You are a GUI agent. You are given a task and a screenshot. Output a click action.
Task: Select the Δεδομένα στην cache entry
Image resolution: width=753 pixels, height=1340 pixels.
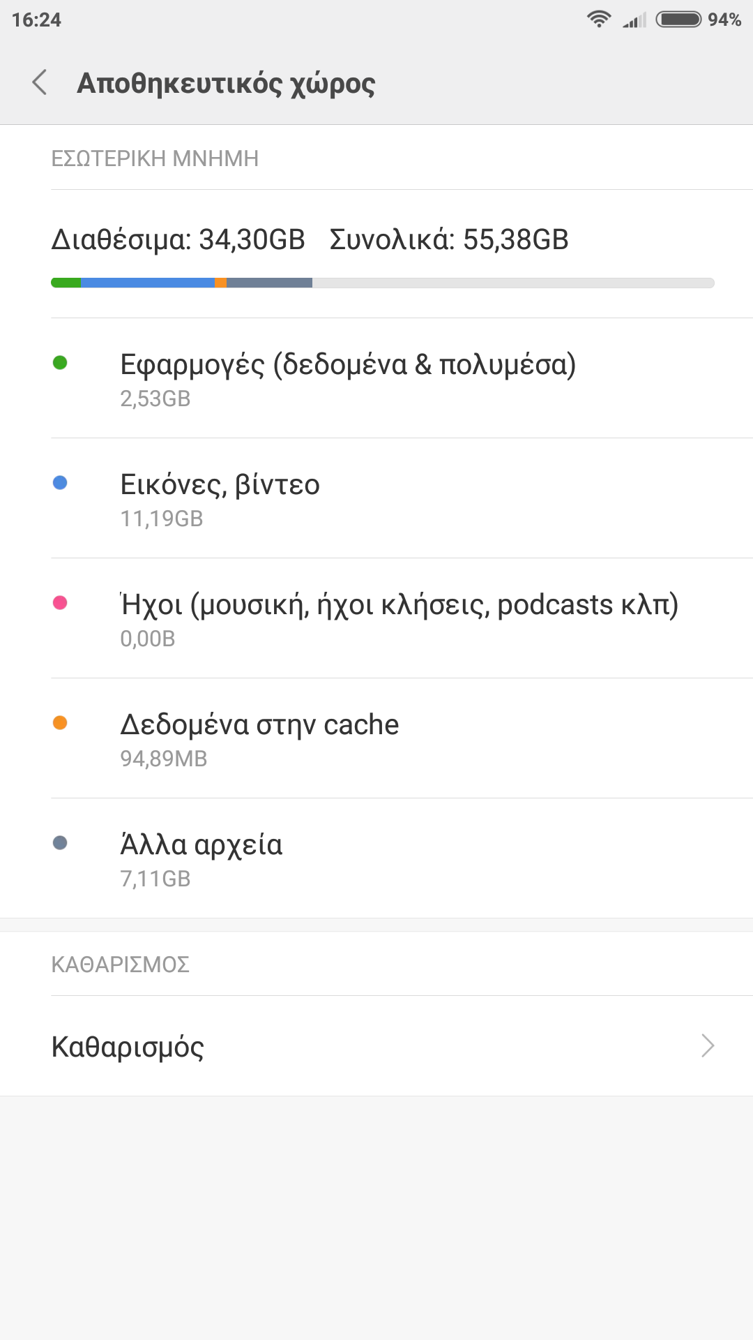pos(259,738)
